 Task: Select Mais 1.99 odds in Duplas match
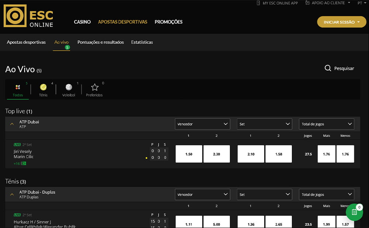tap(327, 222)
